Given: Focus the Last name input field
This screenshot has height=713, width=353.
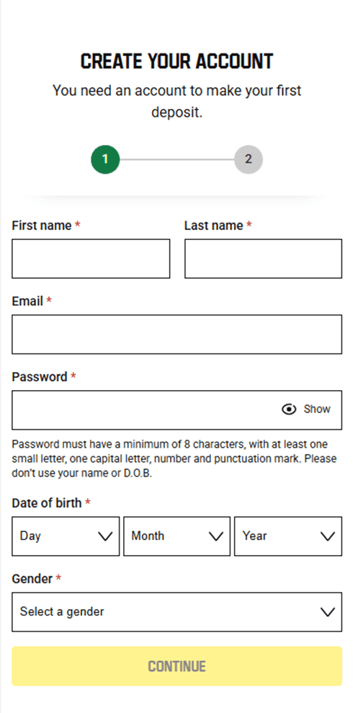Looking at the screenshot, I should point(263,259).
